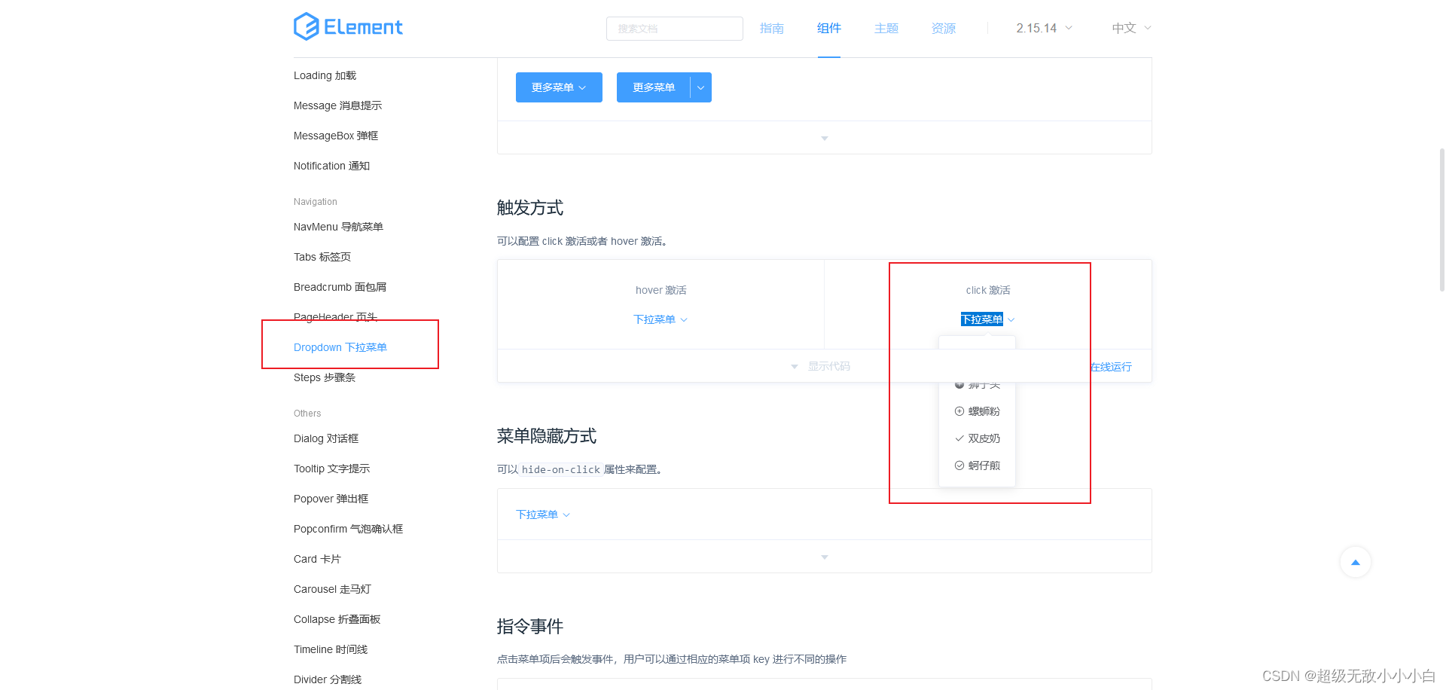Screen dimensions: 1446x690
Task: Expand code arrow under 菜单隐藏方式 demo
Action: click(x=825, y=557)
